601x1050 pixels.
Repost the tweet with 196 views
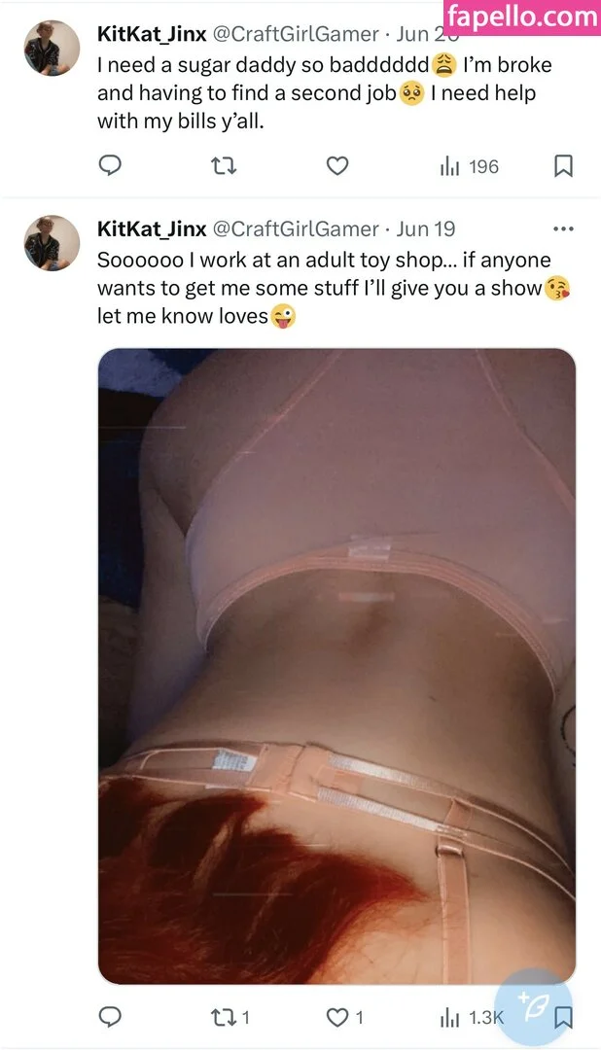(x=223, y=165)
